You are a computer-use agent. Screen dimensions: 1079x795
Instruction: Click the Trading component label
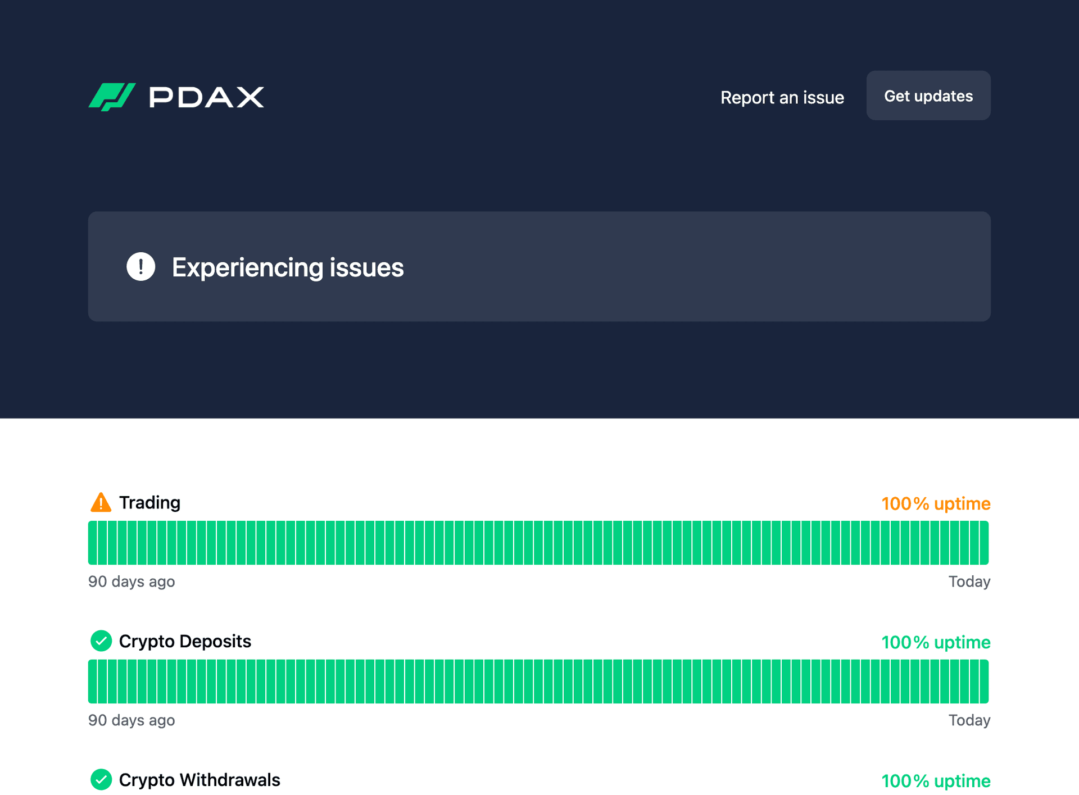point(149,502)
